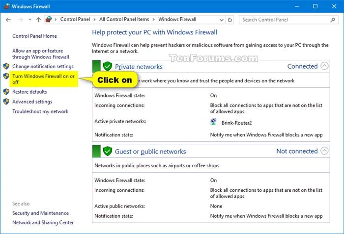This screenshot has width=344, height=234.
Task: Click the search magnifier icon
Action: (333, 20)
